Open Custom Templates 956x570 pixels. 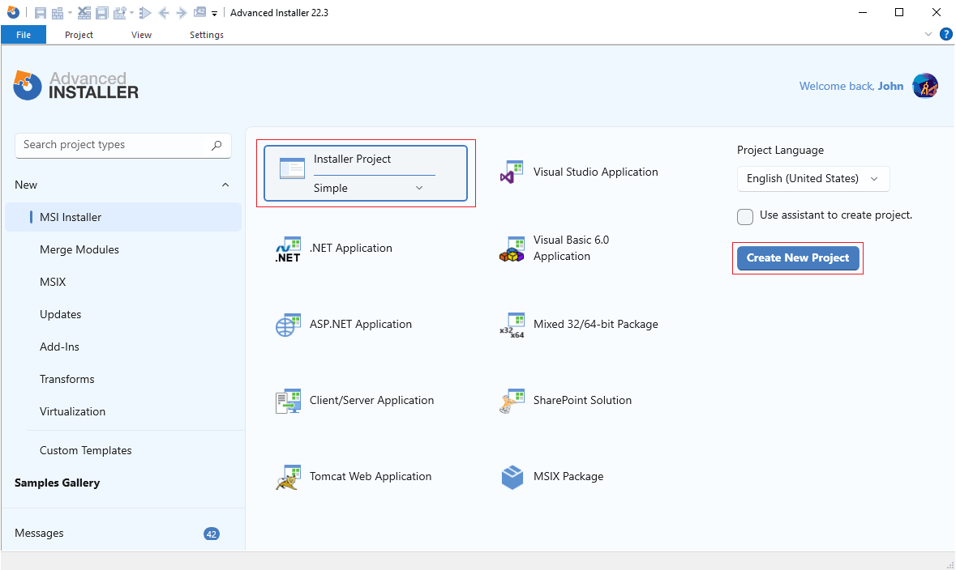(x=86, y=450)
